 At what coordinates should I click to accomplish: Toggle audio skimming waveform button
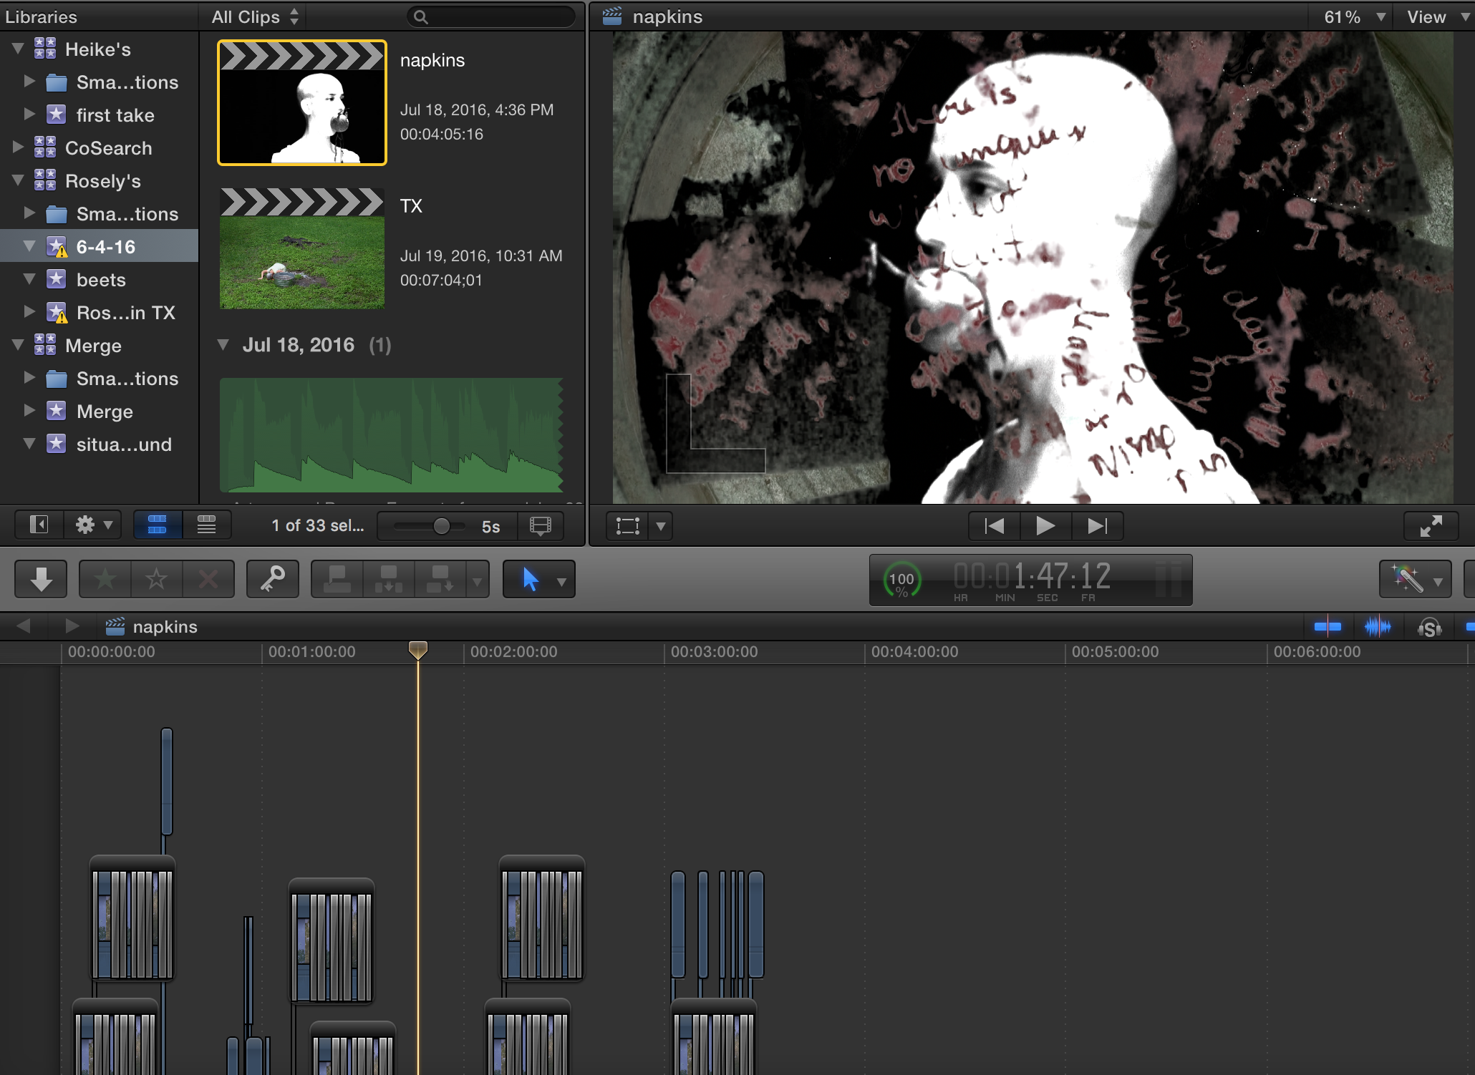[x=1378, y=627]
